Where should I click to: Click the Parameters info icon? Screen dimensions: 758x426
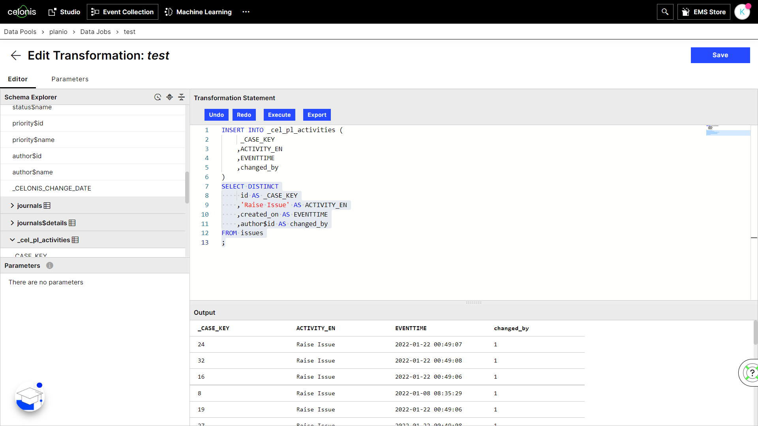tap(50, 265)
